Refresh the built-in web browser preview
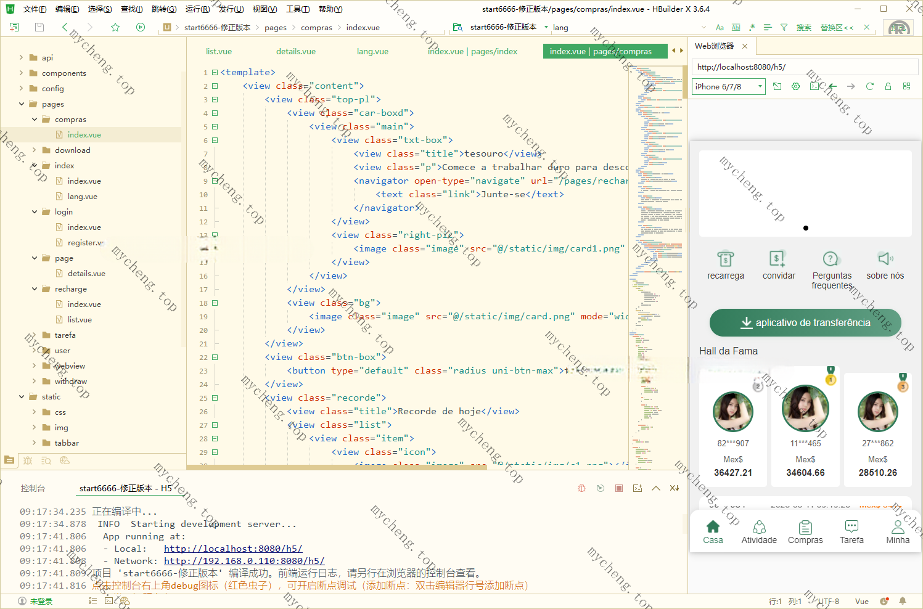 [869, 86]
